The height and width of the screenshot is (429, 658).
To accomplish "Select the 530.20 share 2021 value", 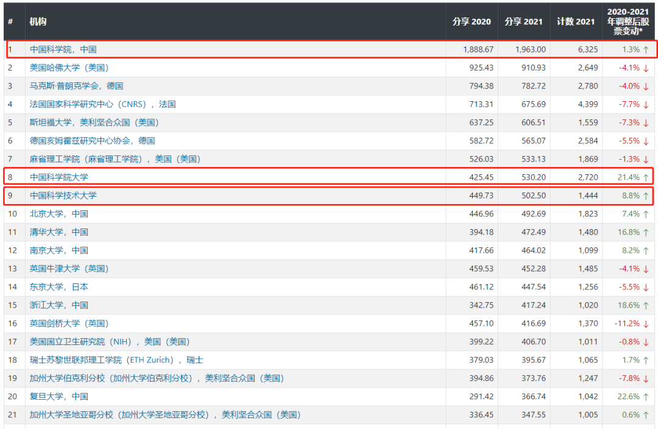I will click(x=534, y=177).
